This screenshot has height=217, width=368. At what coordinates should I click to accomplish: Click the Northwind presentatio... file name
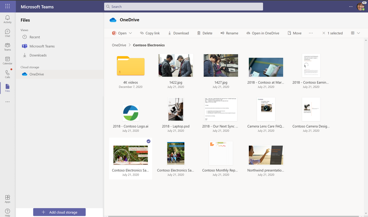click(x=265, y=170)
